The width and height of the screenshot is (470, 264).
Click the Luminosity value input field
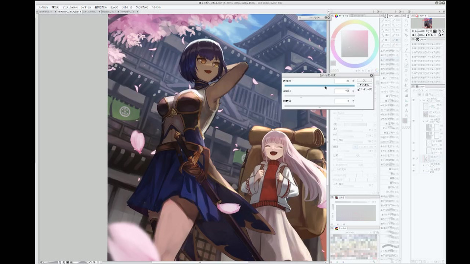[x=342, y=101]
